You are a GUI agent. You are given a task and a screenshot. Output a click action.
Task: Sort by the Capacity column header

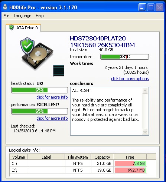click(102, 157)
